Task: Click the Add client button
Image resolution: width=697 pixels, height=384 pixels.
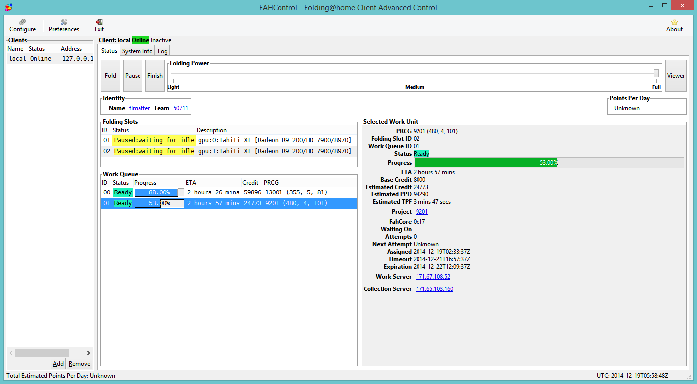Action: 58,364
